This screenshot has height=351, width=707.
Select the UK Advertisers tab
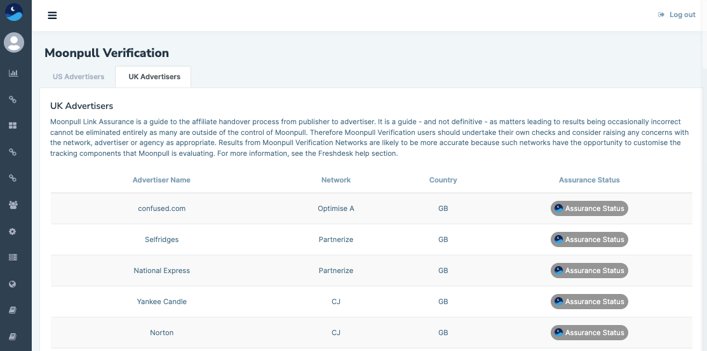154,77
